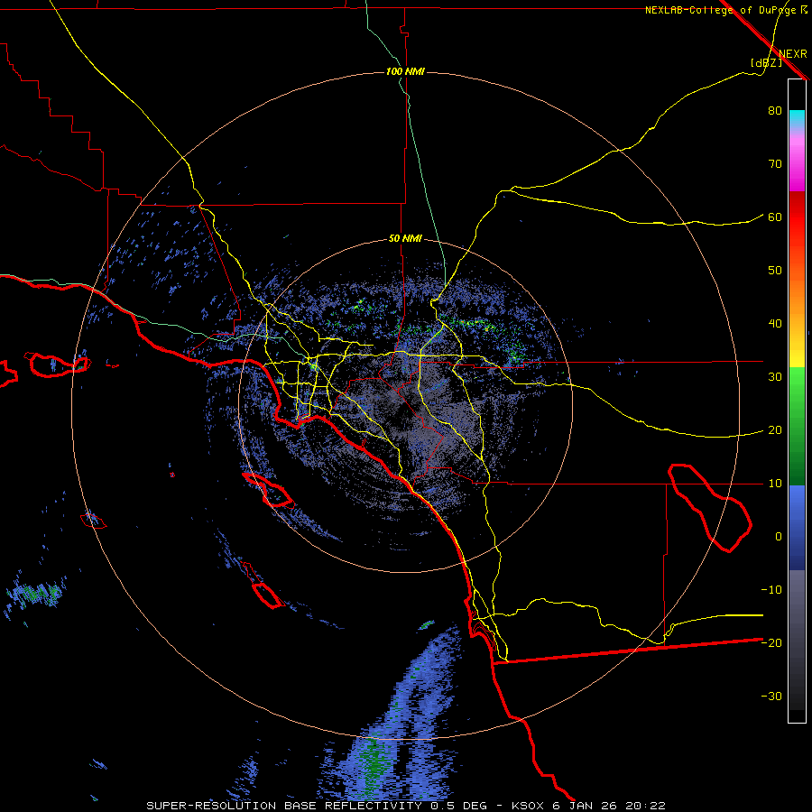Image resolution: width=812 pixels, height=812 pixels.
Task: Click the 80 value on the reflectivity scale
Action: point(775,111)
